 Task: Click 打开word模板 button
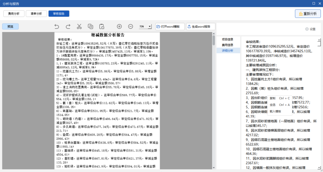click(170, 26)
